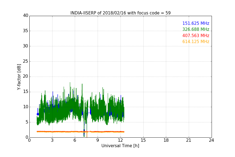Click the x-axis tick label '12'
The image size is (235, 157).
tap(120, 140)
